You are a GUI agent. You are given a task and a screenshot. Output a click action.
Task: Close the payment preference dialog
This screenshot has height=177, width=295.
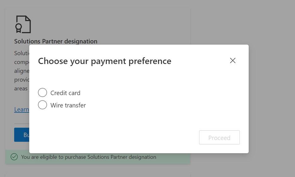click(233, 61)
